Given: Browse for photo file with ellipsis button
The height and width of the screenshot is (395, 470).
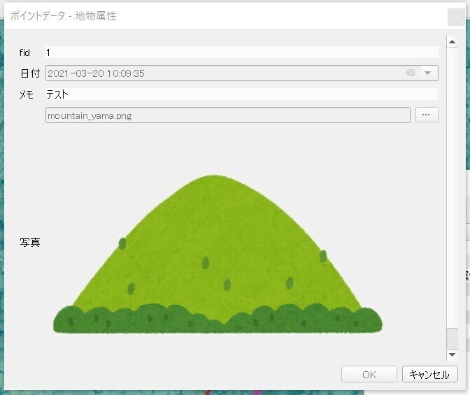Looking at the screenshot, I should [x=427, y=115].
